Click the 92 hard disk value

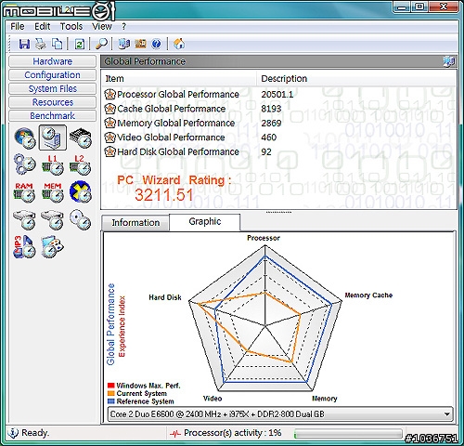tap(266, 151)
